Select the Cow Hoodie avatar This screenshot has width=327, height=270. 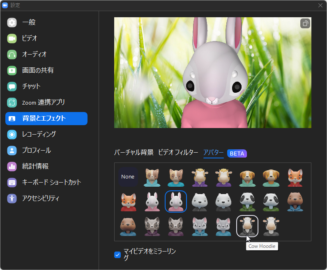(247, 226)
